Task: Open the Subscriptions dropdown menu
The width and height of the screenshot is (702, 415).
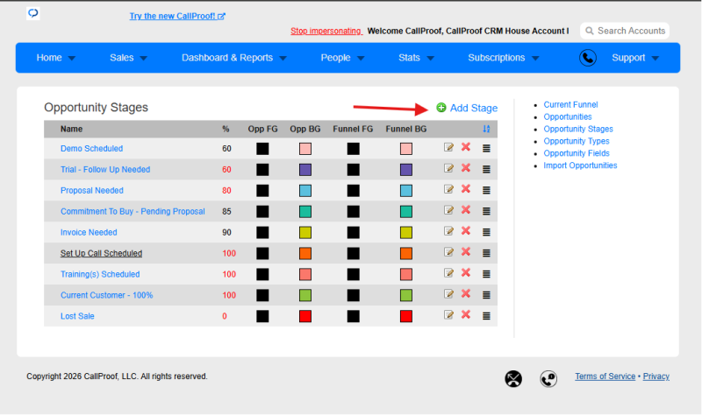Action: pos(503,58)
